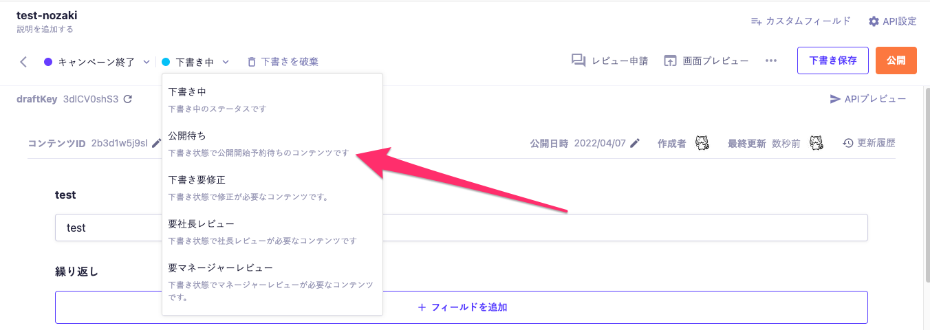Choose 要マネージャーレビュー status option
This screenshot has width=930, height=330.
(220, 267)
